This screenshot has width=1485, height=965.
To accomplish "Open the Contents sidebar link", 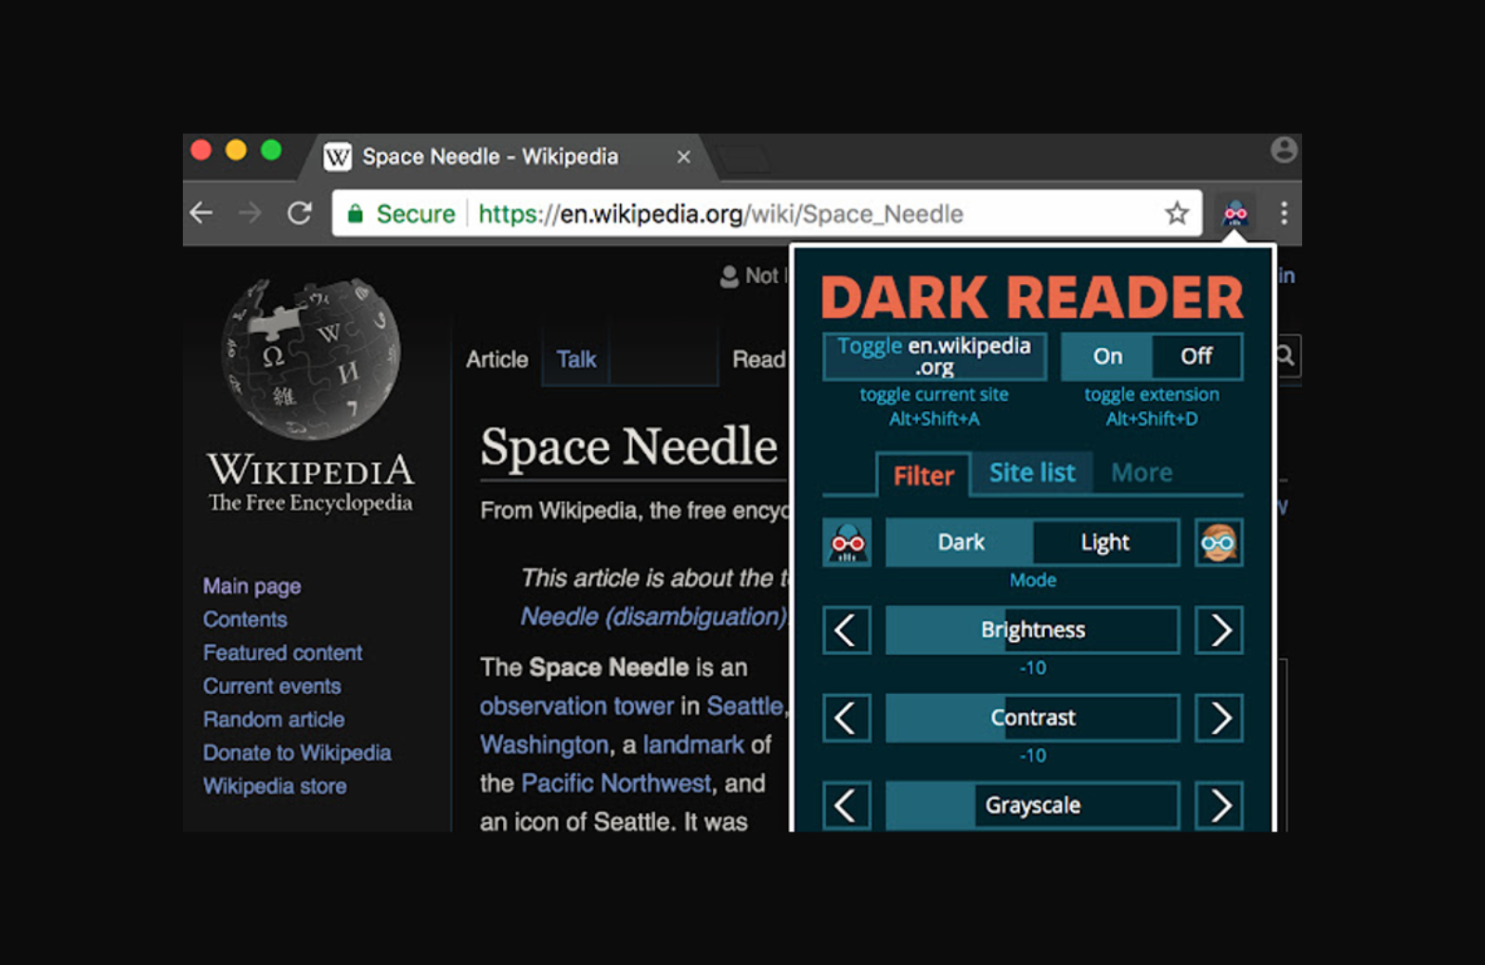I will pos(245,619).
